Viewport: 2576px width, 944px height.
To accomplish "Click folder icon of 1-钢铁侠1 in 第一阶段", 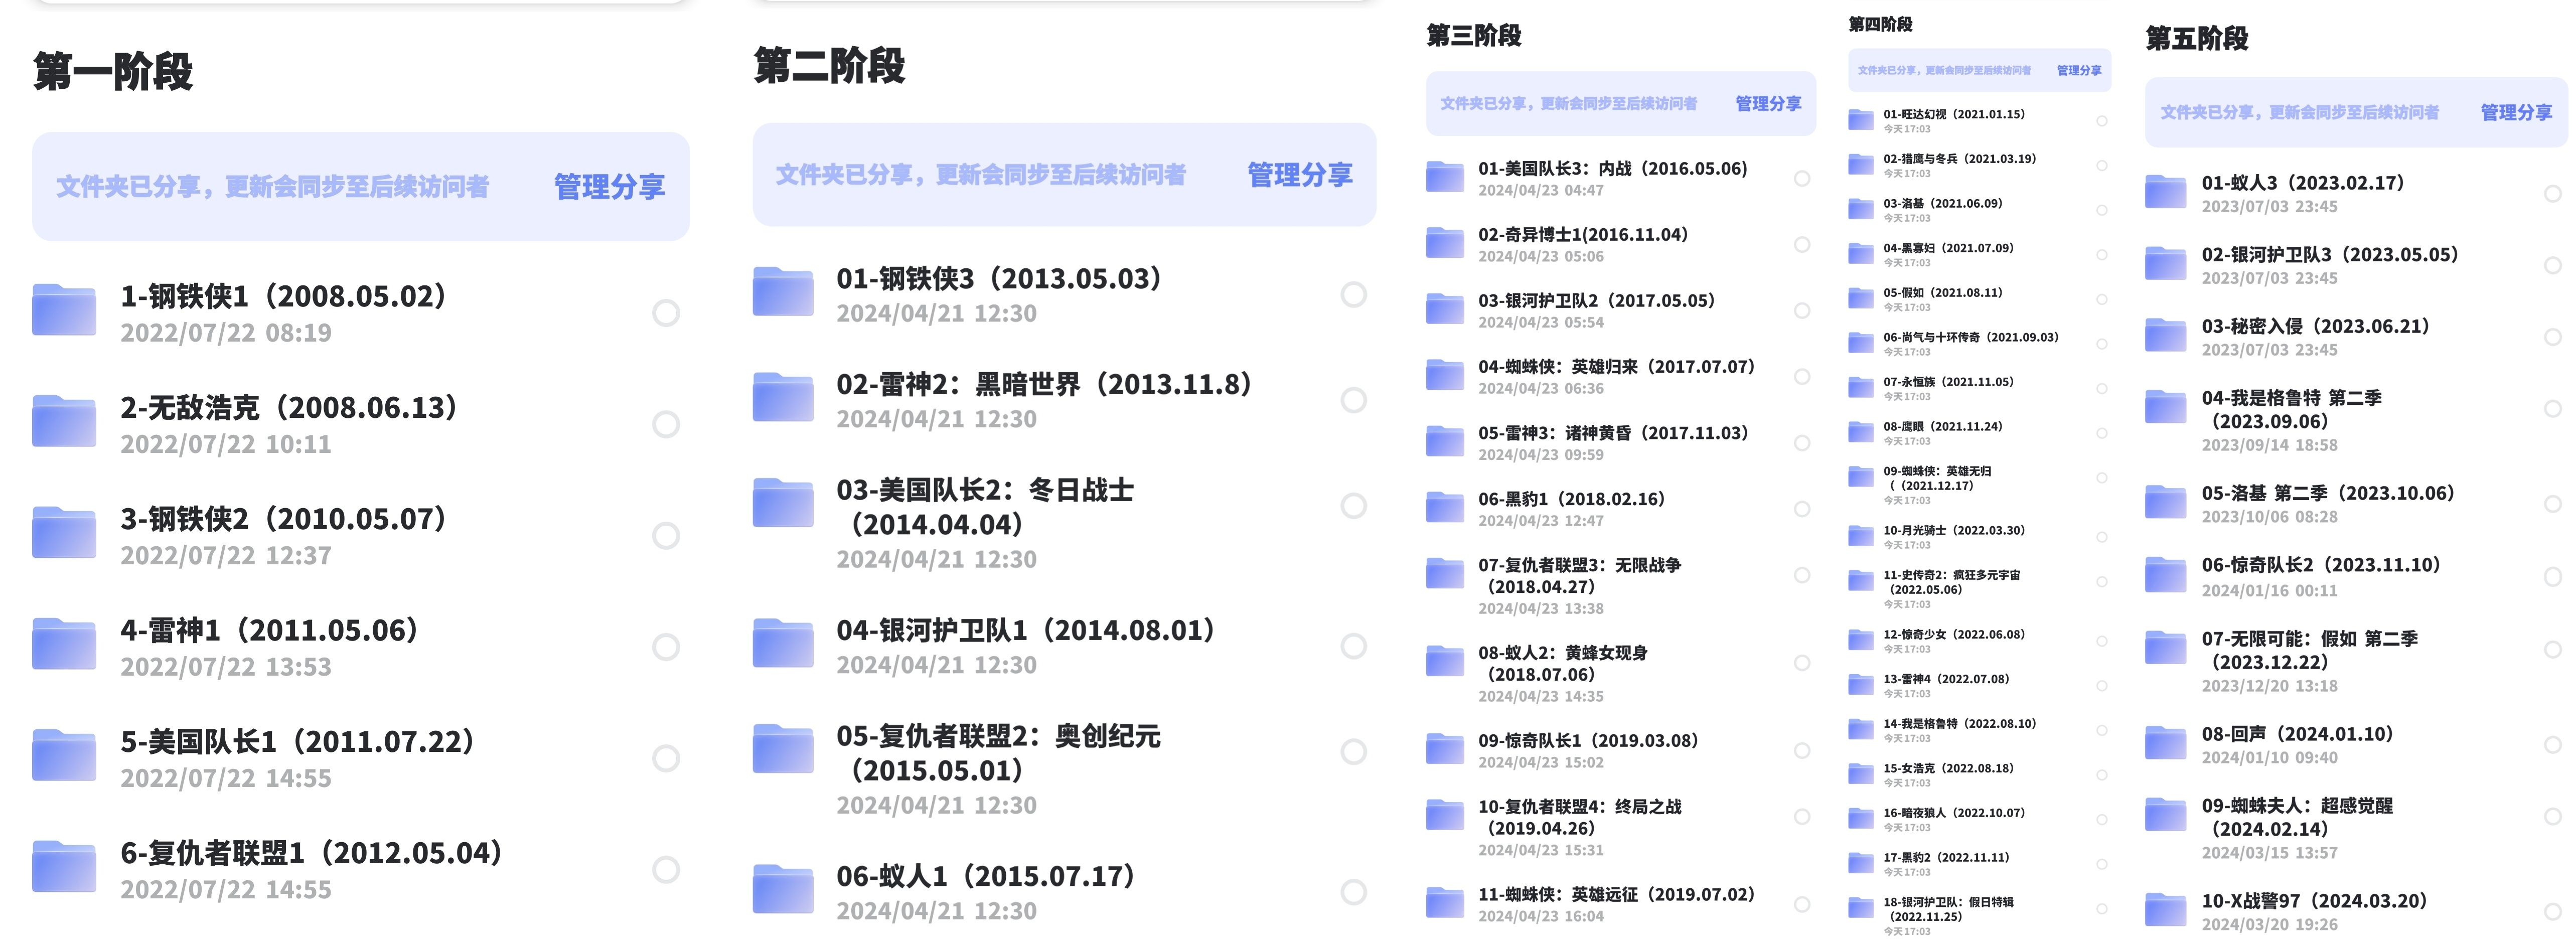I will (x=64, y=310).
